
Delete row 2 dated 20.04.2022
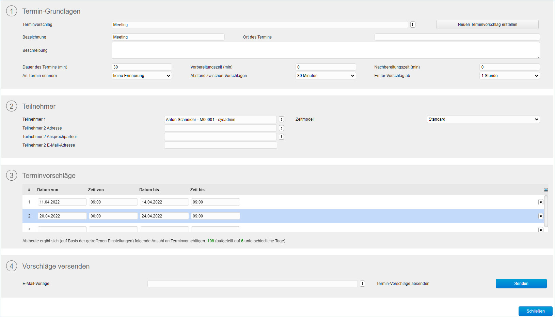(x=541, y=216)
